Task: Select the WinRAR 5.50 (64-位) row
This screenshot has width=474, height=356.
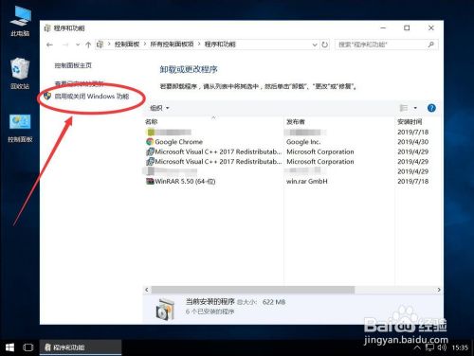Action: pyautogui.click(x=292, y=181)
